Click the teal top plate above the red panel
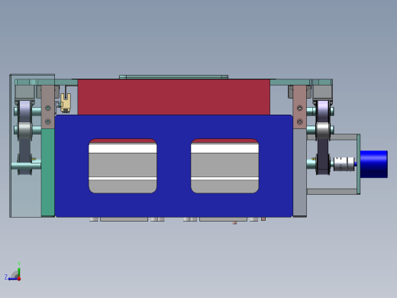Image resolution: width=397 pixels, height=298 pixels. [x=174, y=77]
